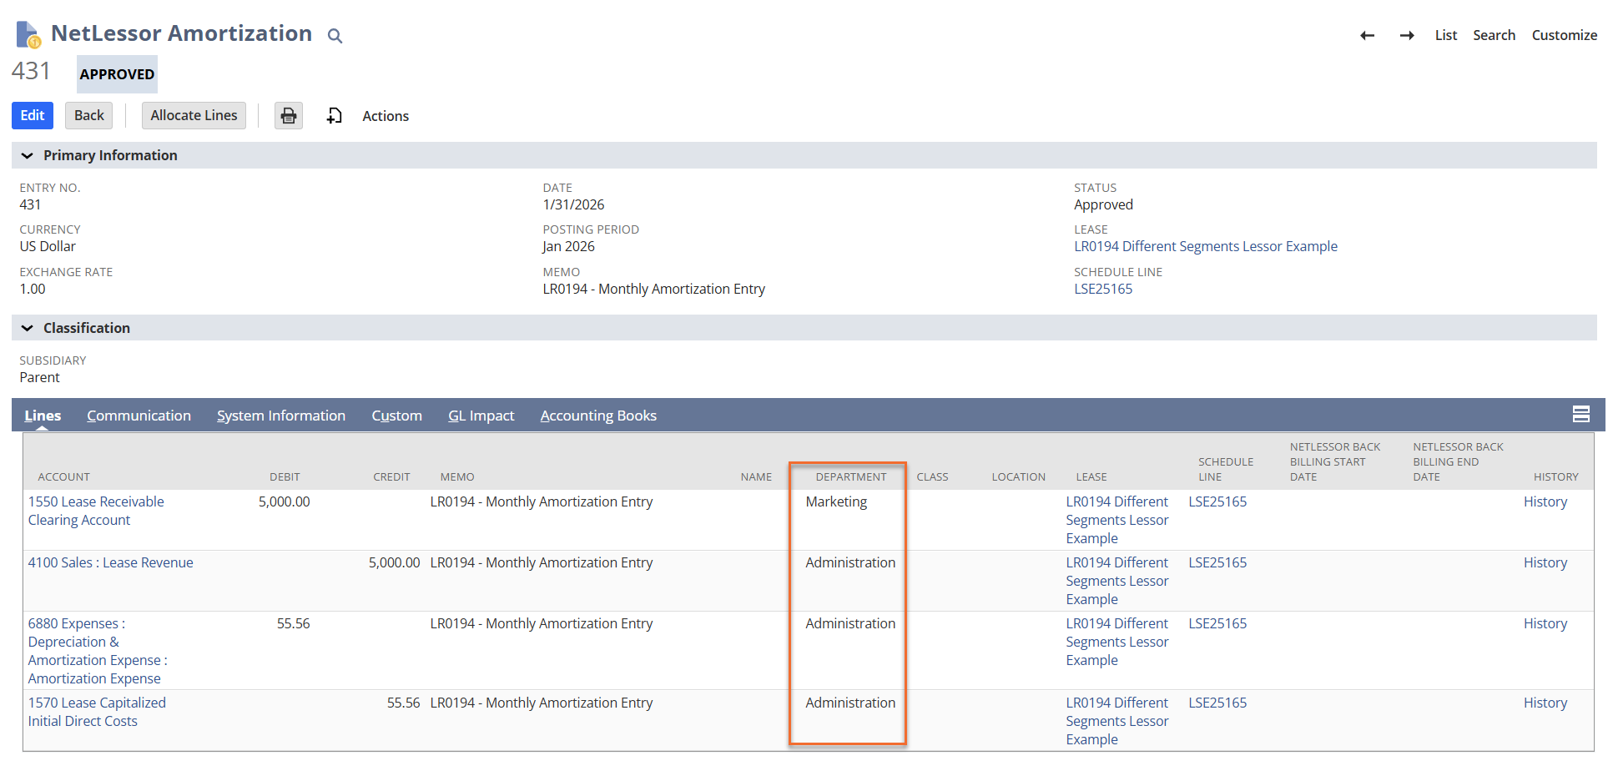This screenshot has height=766, width=1613.
Task: Open History for the Lease Receivable line
Action: (1545, 502)
